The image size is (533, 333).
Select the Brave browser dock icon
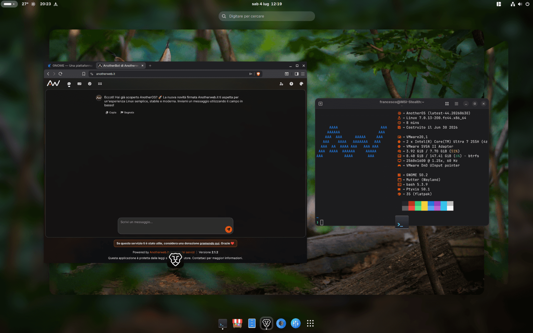point(266,323)
